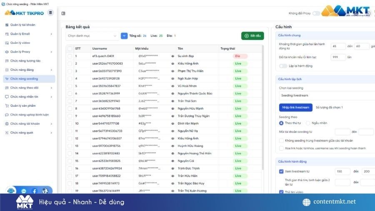Show password for Ngô Xuân Hợp
This screenshot has height=211, width=375.
pyautogui.click(x=172, y=79)
